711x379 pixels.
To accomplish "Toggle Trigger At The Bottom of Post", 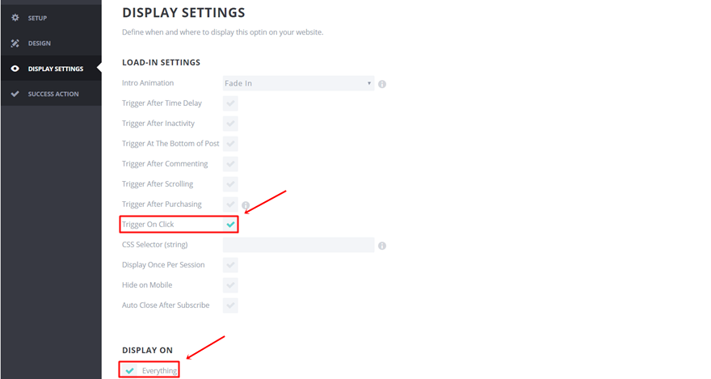I will 231,144.
